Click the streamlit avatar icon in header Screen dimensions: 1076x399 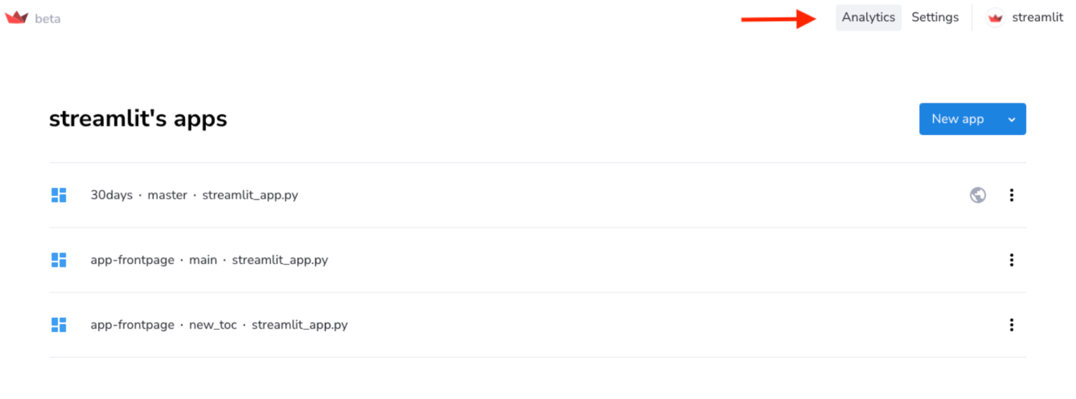[995, 18]
